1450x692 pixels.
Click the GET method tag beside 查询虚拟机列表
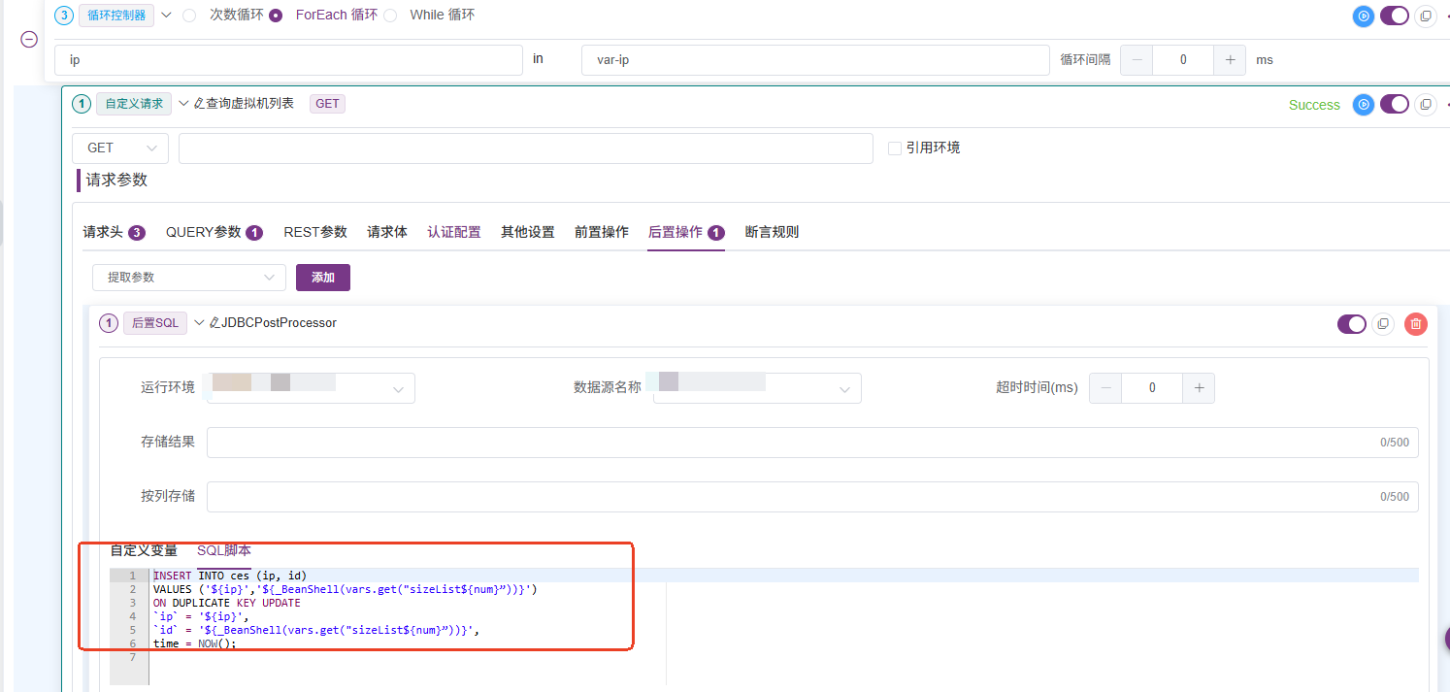click(328, 104)
